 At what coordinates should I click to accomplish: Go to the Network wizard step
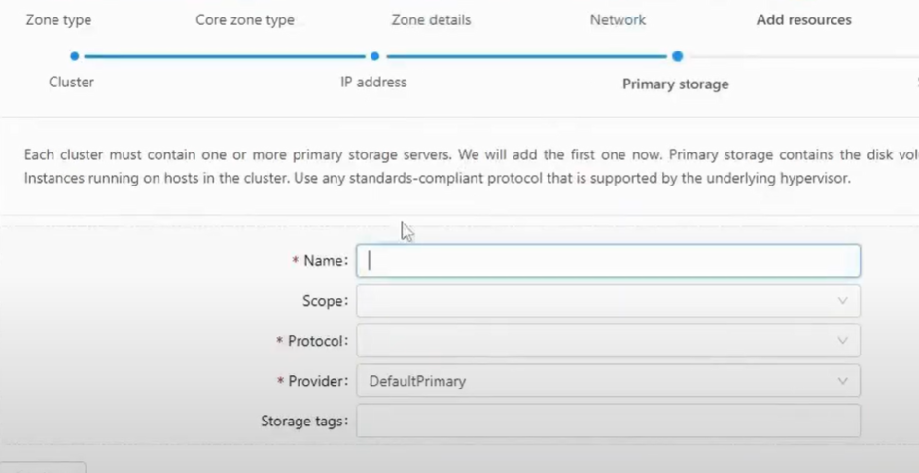click(x=618, y=19)
